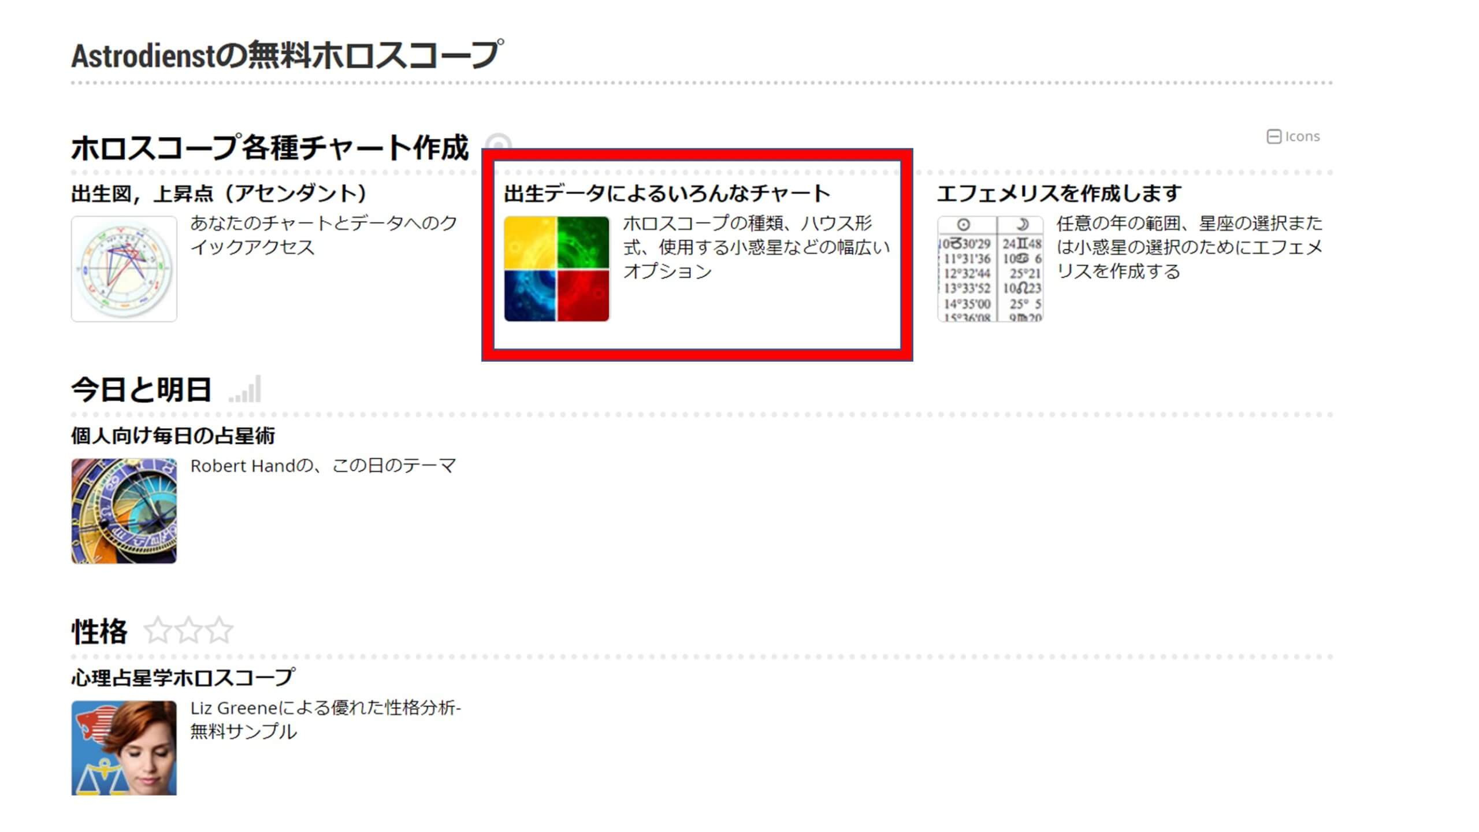Toggle the Icons view switch

[1293, 136]
